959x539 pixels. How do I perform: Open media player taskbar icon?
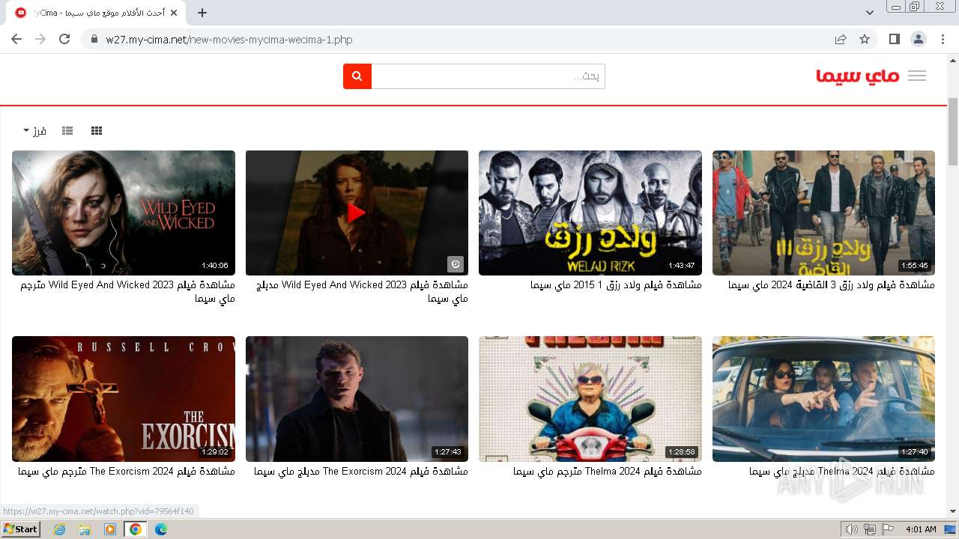[110, 529]
